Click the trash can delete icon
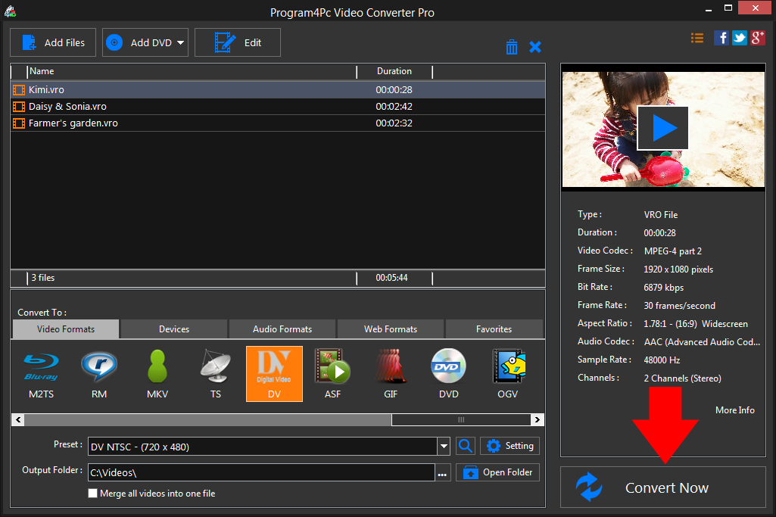The image size is (776, 517). [x=512, y=47]
